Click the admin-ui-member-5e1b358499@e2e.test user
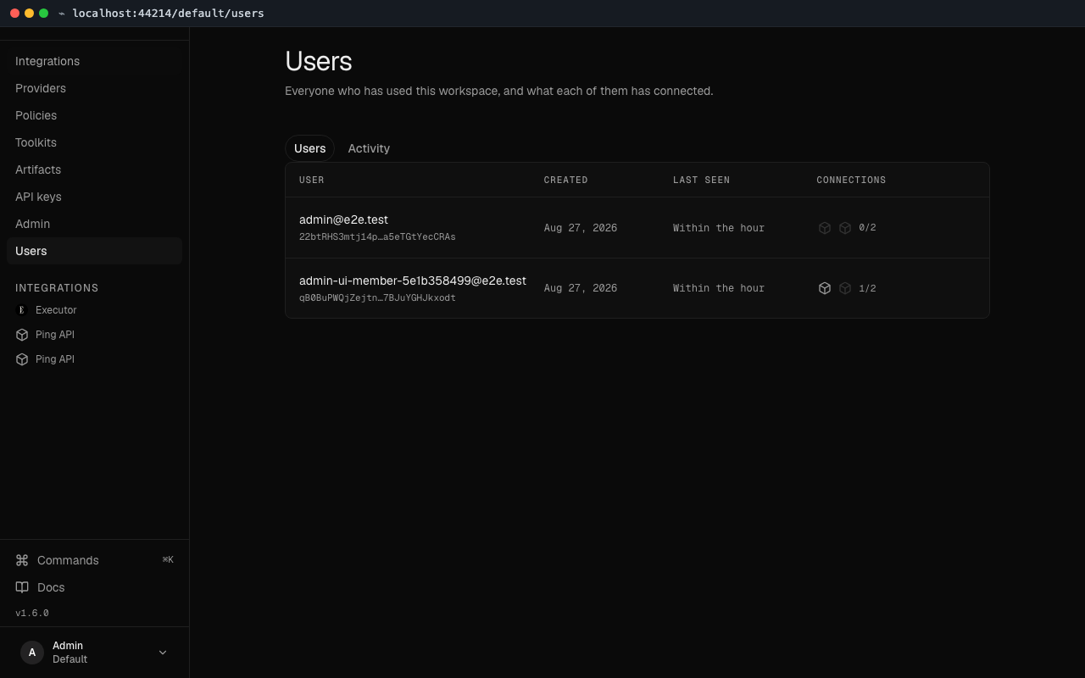1085x678 pixels. [x=413, y=281]
